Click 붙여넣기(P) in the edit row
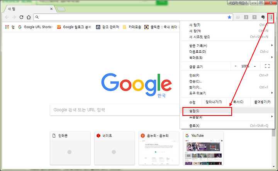 (x=262, y=102)
